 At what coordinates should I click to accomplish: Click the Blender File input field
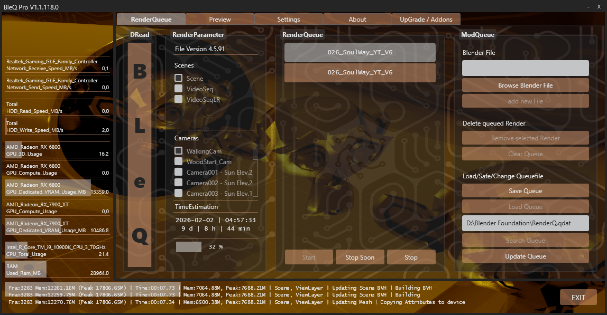[526, 68]
